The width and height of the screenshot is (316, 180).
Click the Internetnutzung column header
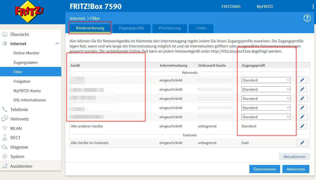click(x=174, y=65)
